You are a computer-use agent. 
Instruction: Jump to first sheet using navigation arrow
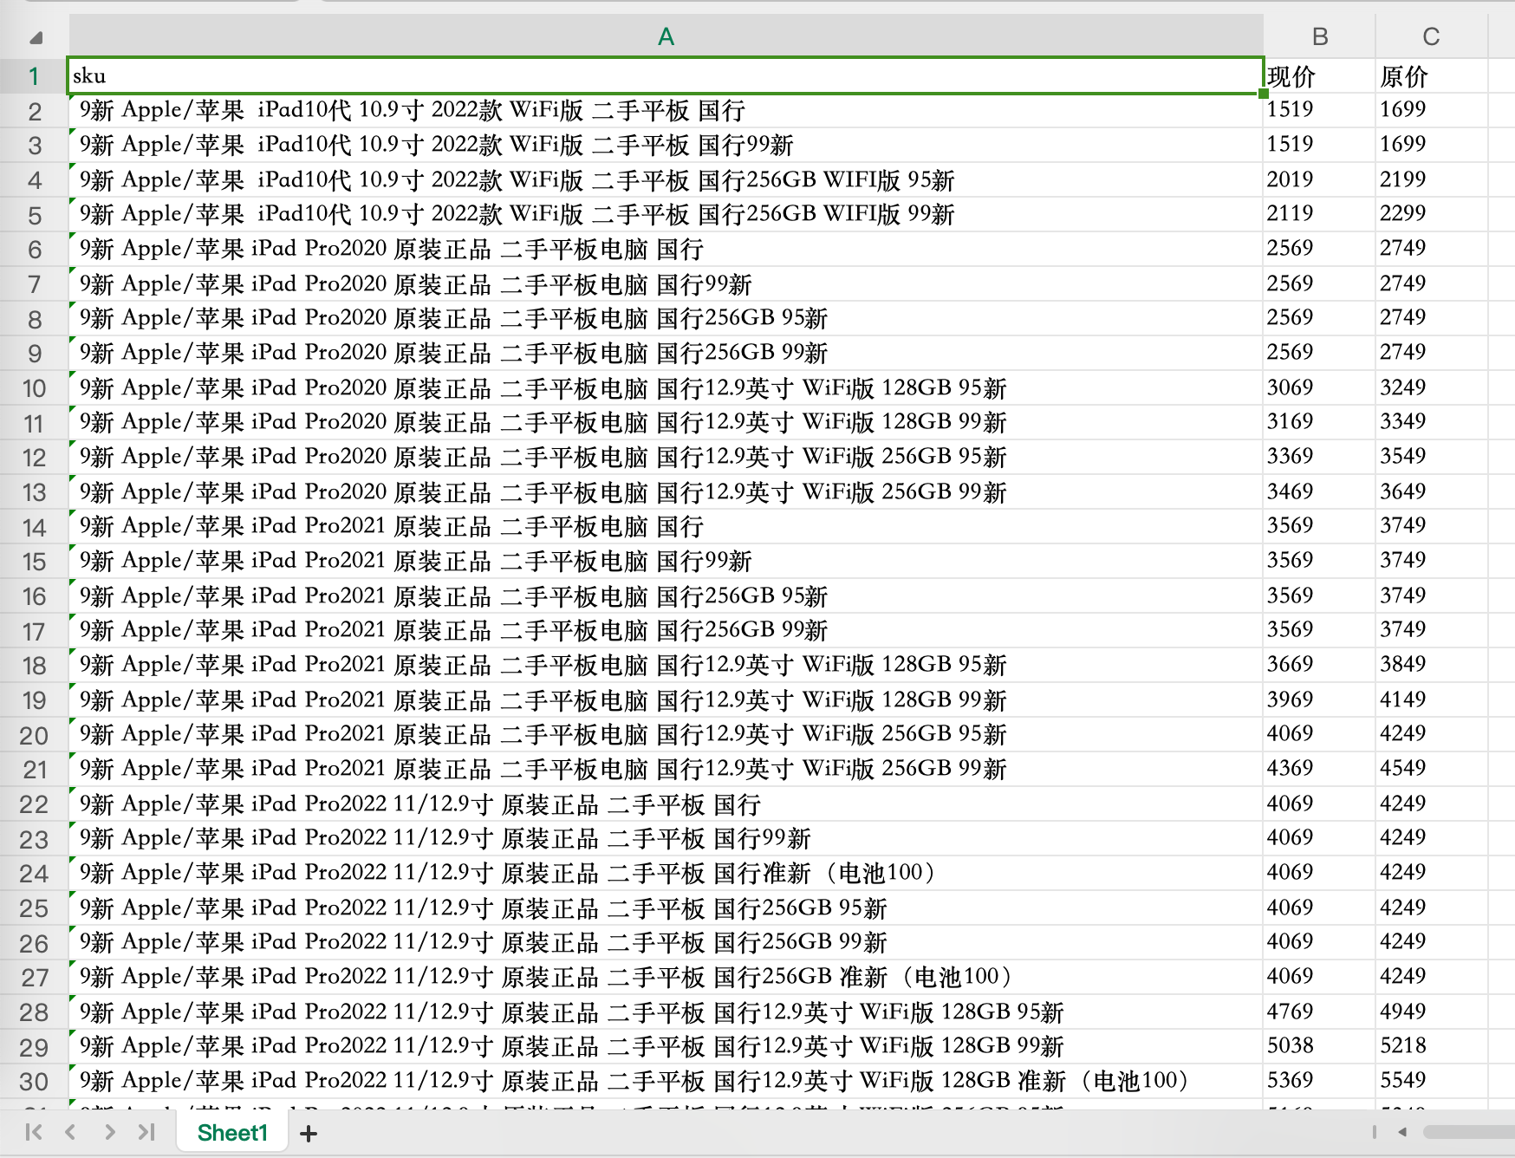tap(34, 1132)
